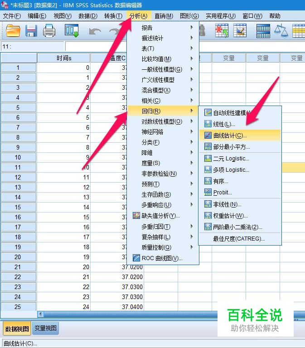The width and height of the screenshot is (305, 348).
Task: Choose 权重估计(W)... menu entry
Action: tap(240, 215)
